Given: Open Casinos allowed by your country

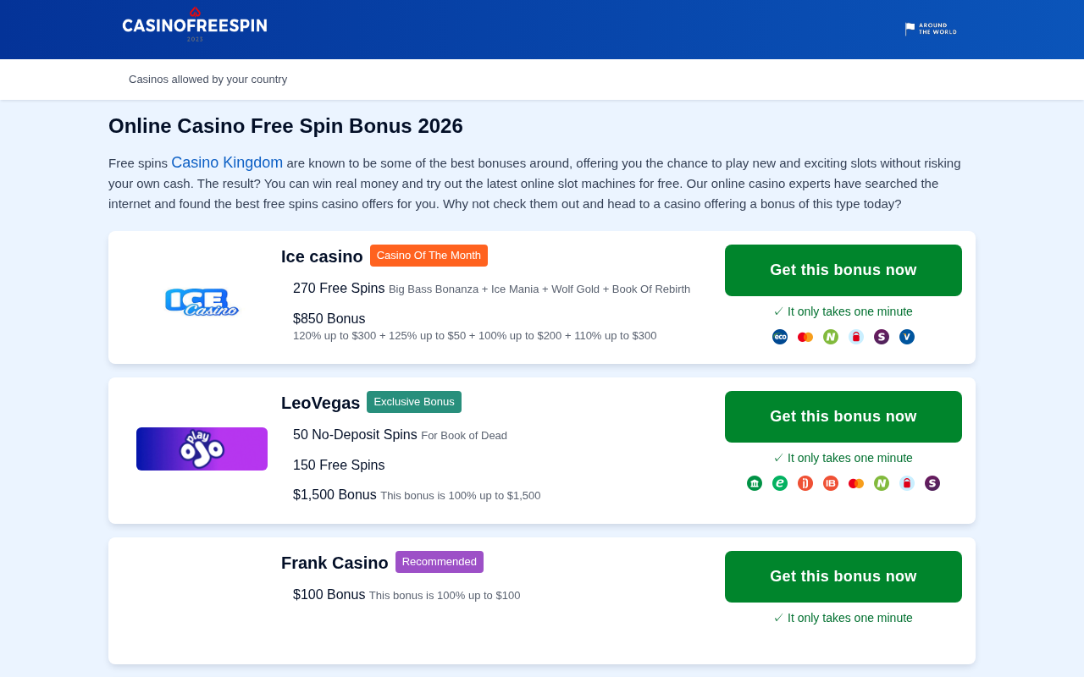Looking at the screenshot, I should 207,80.
